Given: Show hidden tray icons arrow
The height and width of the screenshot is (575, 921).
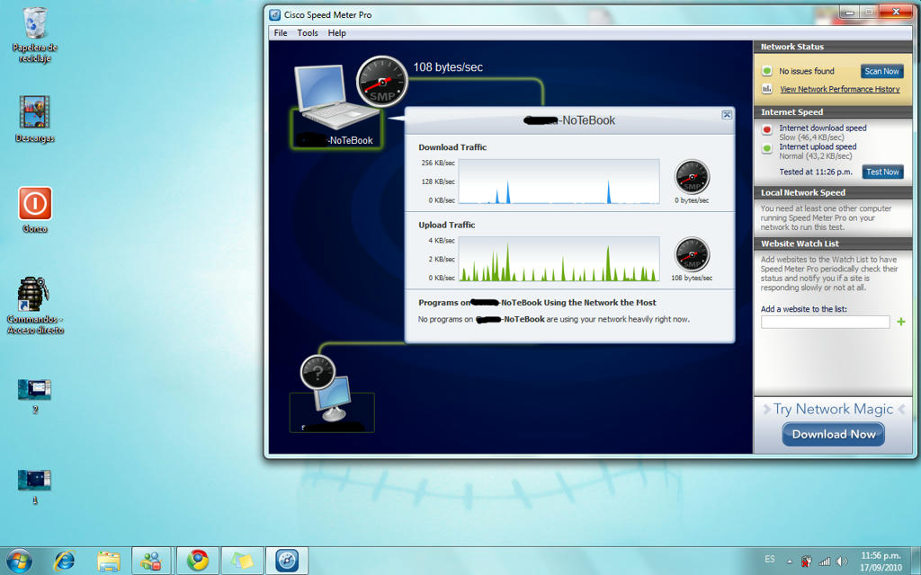Looking at the screenshot, I should click(789, 562).
